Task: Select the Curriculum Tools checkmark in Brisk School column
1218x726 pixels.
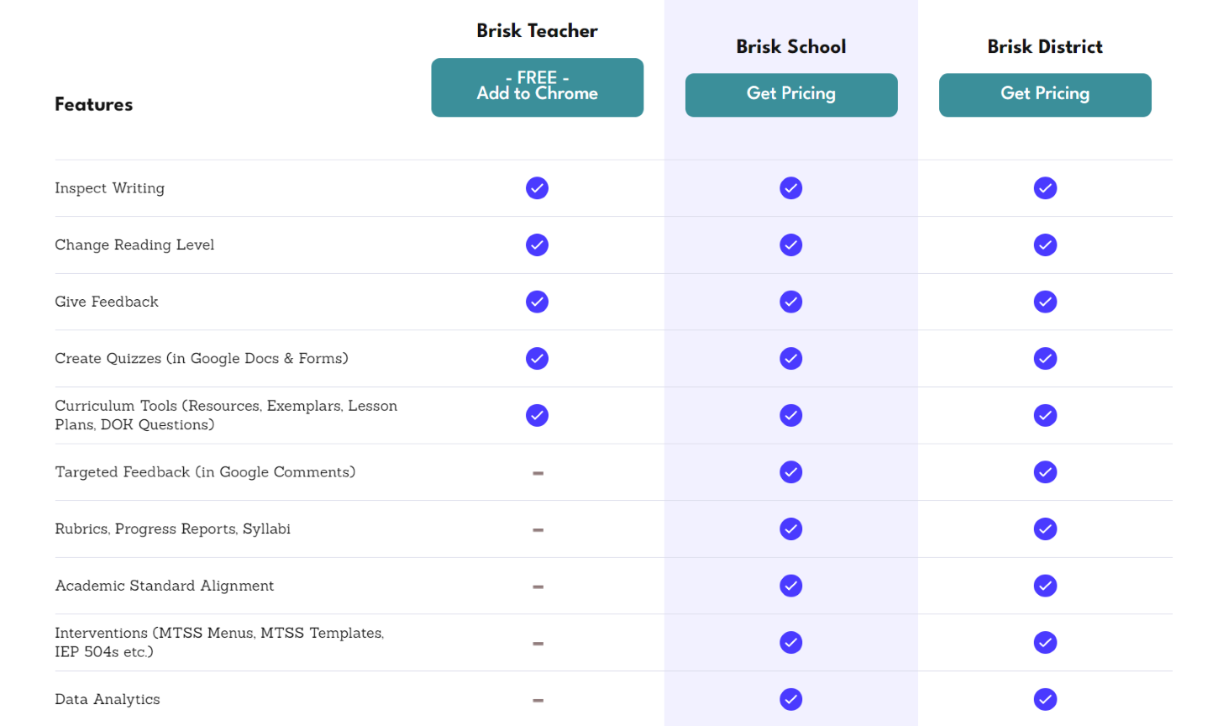Action: pyautogui.click(x=790, y=415)
